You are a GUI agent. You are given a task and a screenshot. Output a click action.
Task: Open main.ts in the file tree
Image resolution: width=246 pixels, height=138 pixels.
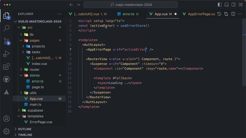[39, 105]
